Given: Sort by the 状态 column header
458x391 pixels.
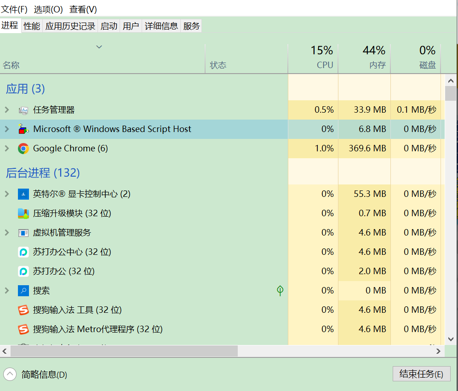Looking at the screenshot, I should [x=218, y=65].
